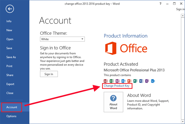Image resolution: width=185 pixels, height=124 pixels.
Task: Open the Export page
Action: 10,84
